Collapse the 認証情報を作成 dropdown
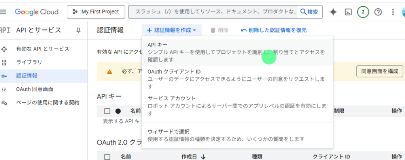Screen dimensions: 405x160 (x=171, y=30)
